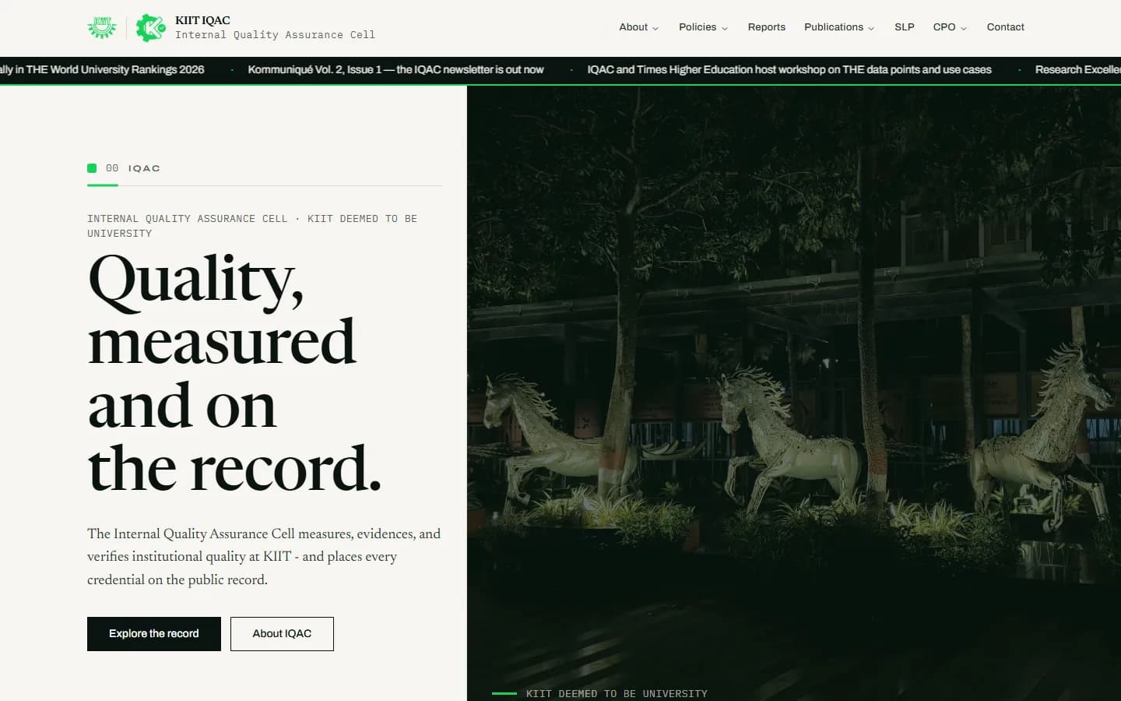
Task: Expand the Policies dropdown chevron
Action: coord(725,28)
